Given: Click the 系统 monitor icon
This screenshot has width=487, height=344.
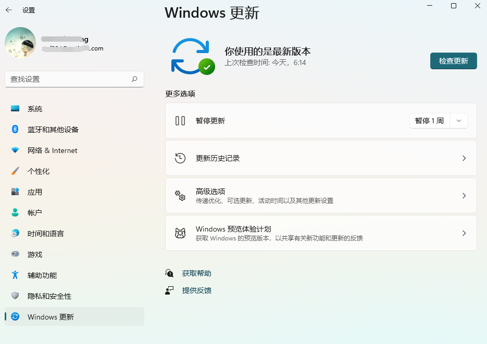Looking at the screenshot, I should pyautogui.click(x=15, y=109).
